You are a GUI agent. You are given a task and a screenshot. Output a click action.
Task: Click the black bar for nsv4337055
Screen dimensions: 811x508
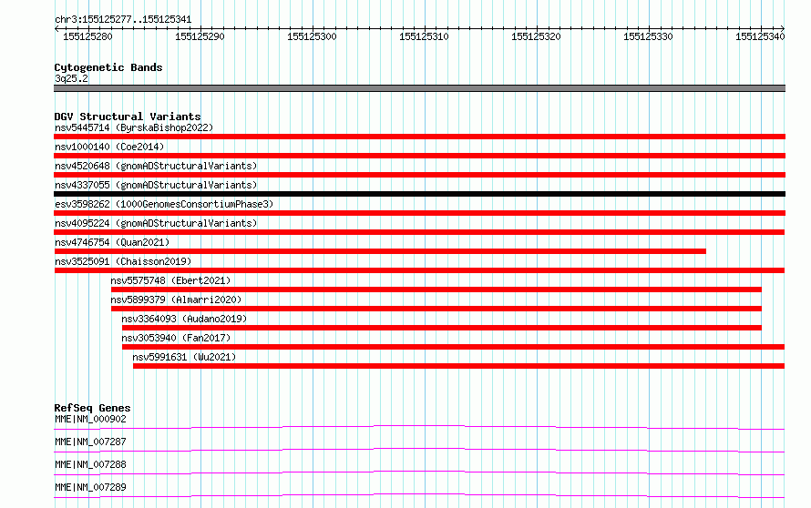tap(419, 194)
